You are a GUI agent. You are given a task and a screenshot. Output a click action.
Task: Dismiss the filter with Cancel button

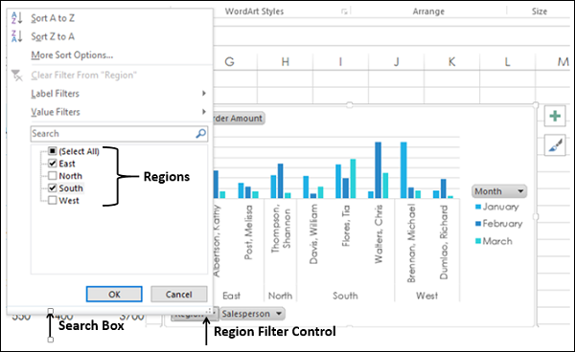179,295
